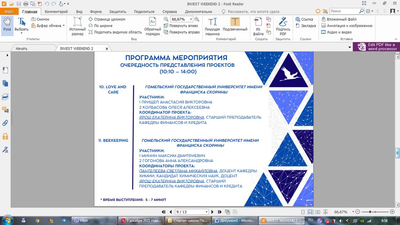Open the Security lock side panel
400x225 pixels.
click(5, 136)
